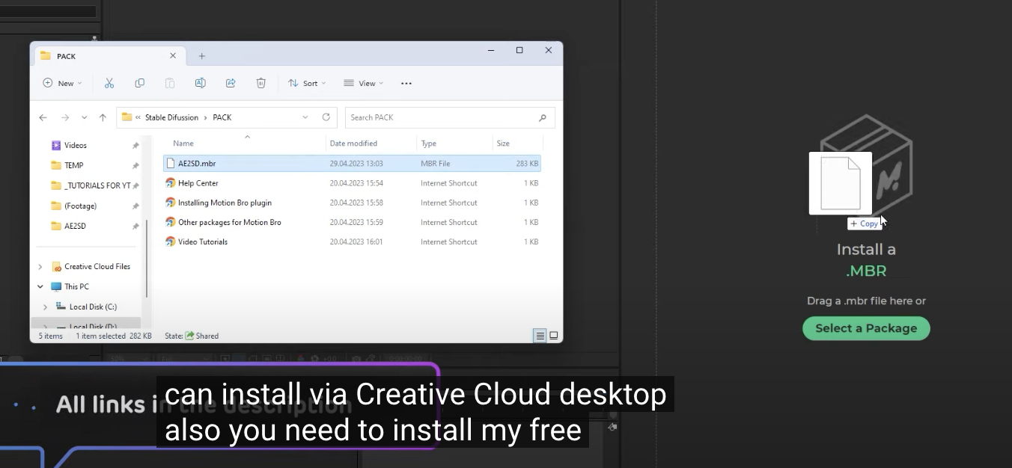Add a new Explorer tab with plus
The width and height of the screenshot is (1012, 468).
click(x=202, y=56)
